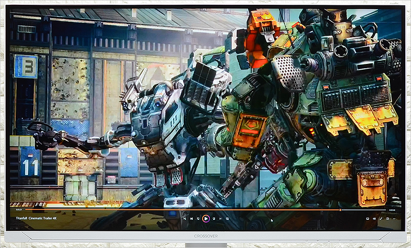Open the subtitles and captions menu
Screen dimensions: 411x248
click(368, 218)
